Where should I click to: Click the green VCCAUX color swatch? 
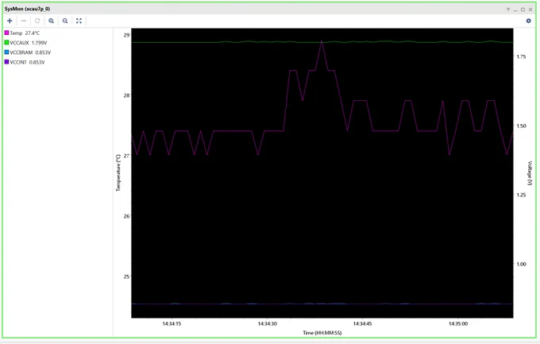pyautogui.click(x=6, y=42)
